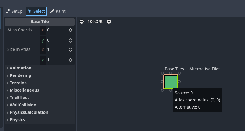The height and width of the screenshot is (131, 245).
Task: Switch to the Setup tab
Action: pyautogui.click(x=14, y=11)
